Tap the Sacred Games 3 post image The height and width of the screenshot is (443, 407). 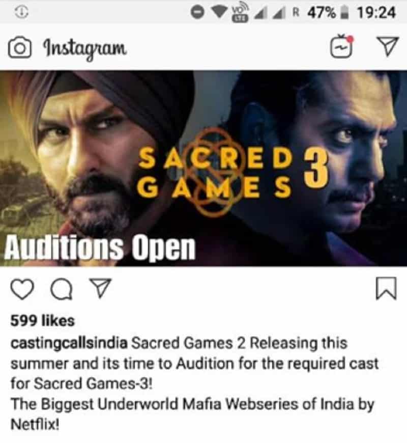[x=203, y=169]
